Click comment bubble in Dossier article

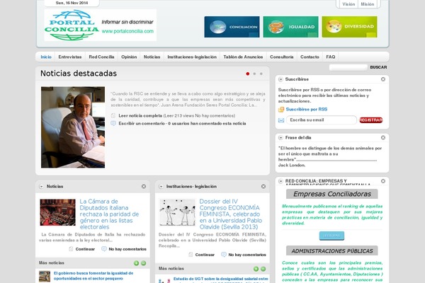[x=224, y=255]
